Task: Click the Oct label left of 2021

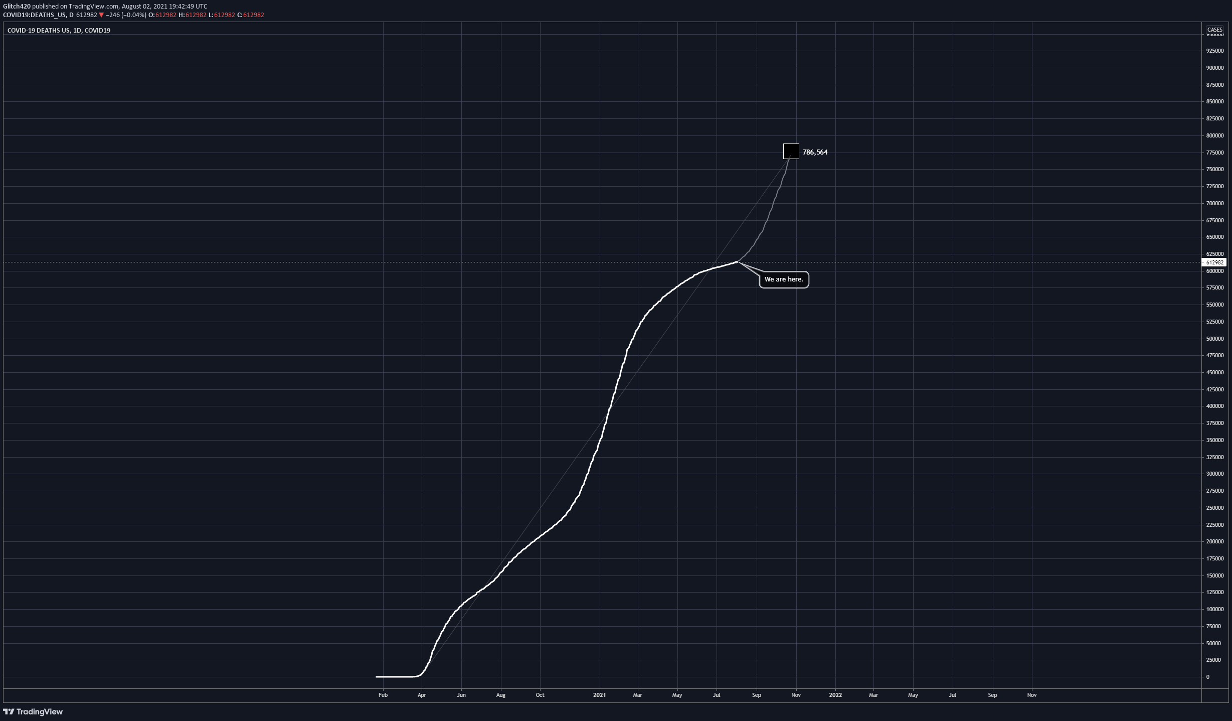Action: [540, 695]
